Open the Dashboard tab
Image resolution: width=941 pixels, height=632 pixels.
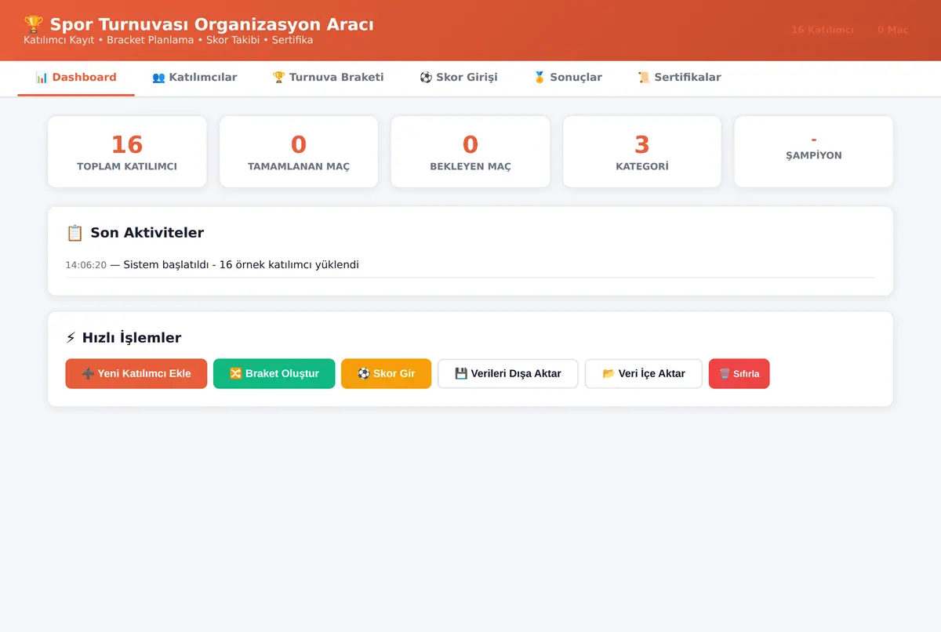click(76, 78)
